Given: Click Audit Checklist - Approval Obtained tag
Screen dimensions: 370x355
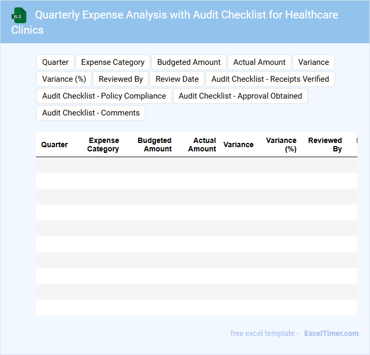Looking at the screenshot, I should (x=240, y=96).
